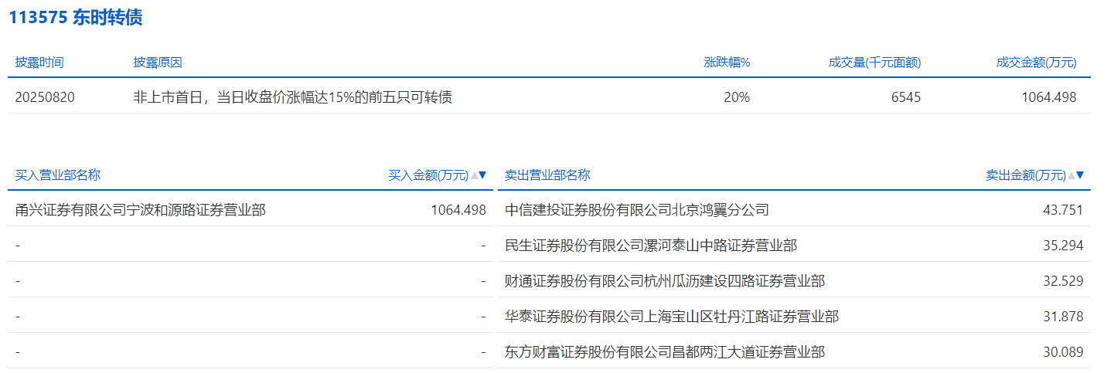Image resolution: width=1097 pixels, height=373 pixels.
Task: Click the 涨跌幅% column header
Action: pos(726,63)
